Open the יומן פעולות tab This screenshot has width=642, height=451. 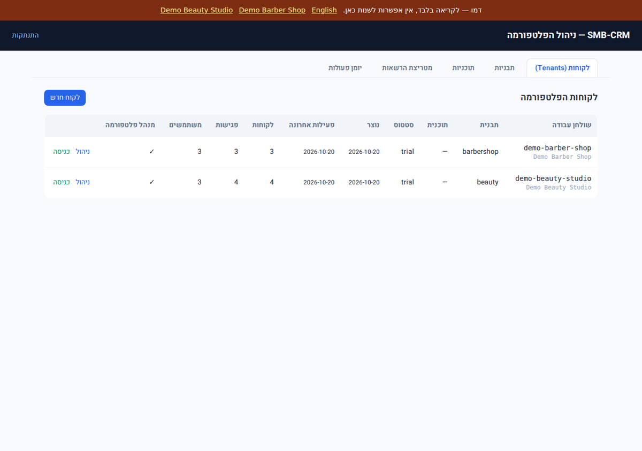[345, 68]
